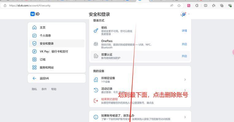Click the info icon beside 如果账号被盗了
Image resolution: width=234 pixels, height=122 pixels.
click(x=96, y=117)
